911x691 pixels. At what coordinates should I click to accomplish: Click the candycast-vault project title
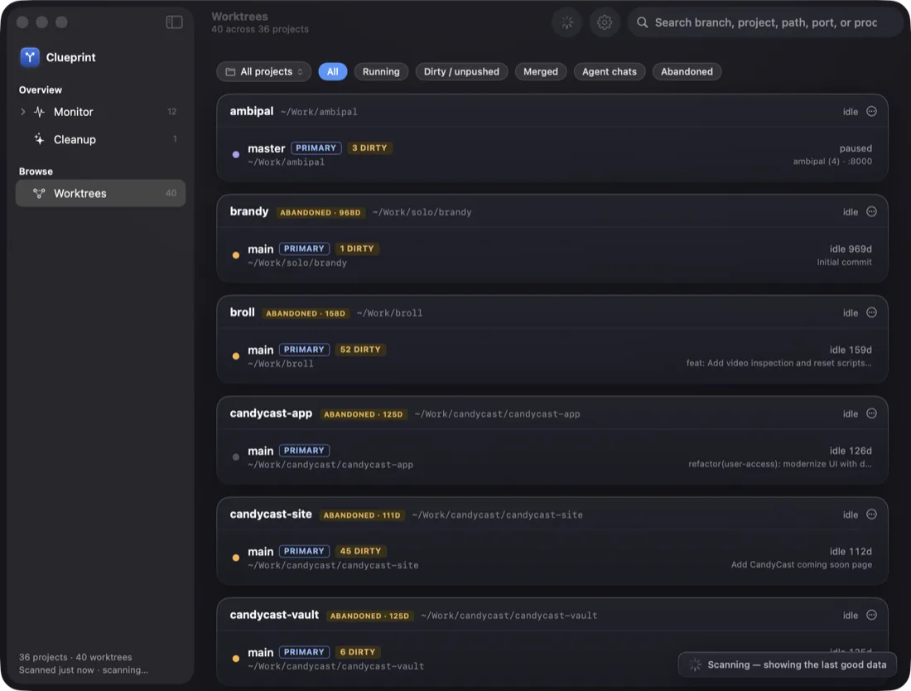click(x=274, y=615)
